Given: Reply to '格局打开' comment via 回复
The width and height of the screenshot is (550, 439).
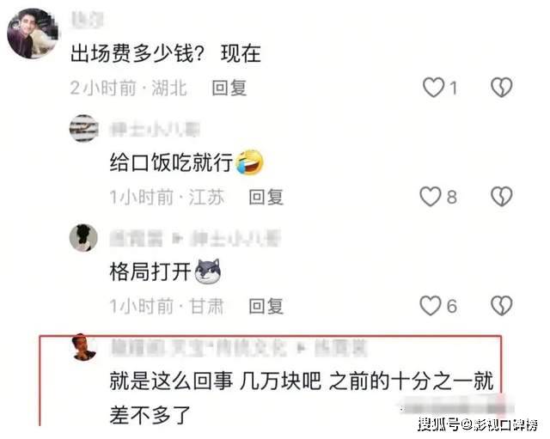Looking at the screenshot, I should (x=266, y=306).
